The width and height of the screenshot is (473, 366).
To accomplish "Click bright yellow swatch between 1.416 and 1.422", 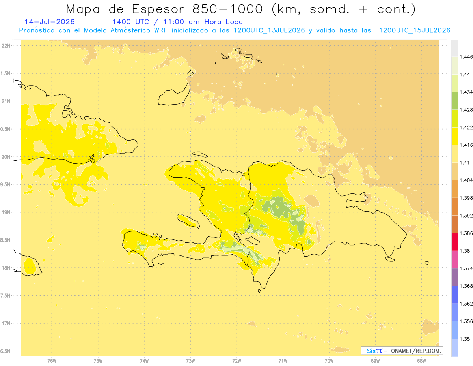I will click(454, 136).
